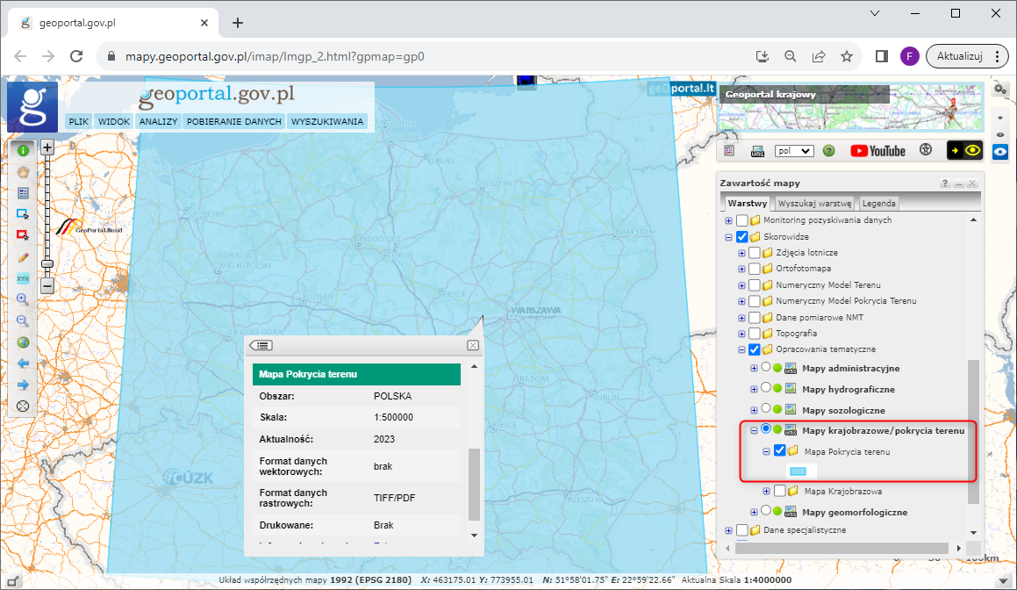Open the XYH coordinates tool
This screenshot has width=1017, height=590.
23,278
